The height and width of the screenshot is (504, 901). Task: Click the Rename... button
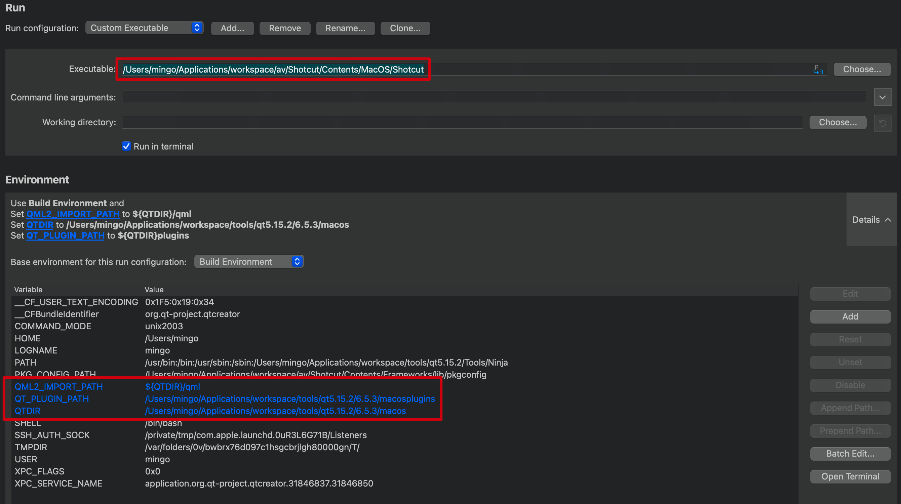pos(345,28)
